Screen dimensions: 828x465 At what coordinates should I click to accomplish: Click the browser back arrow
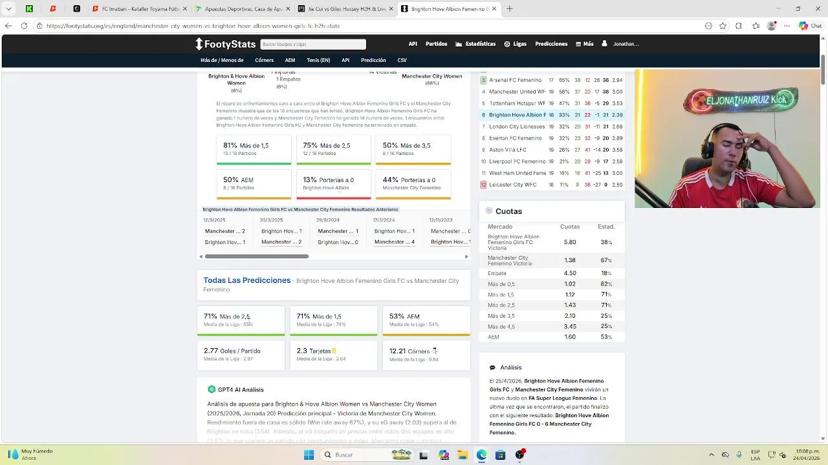coord(8,26)
